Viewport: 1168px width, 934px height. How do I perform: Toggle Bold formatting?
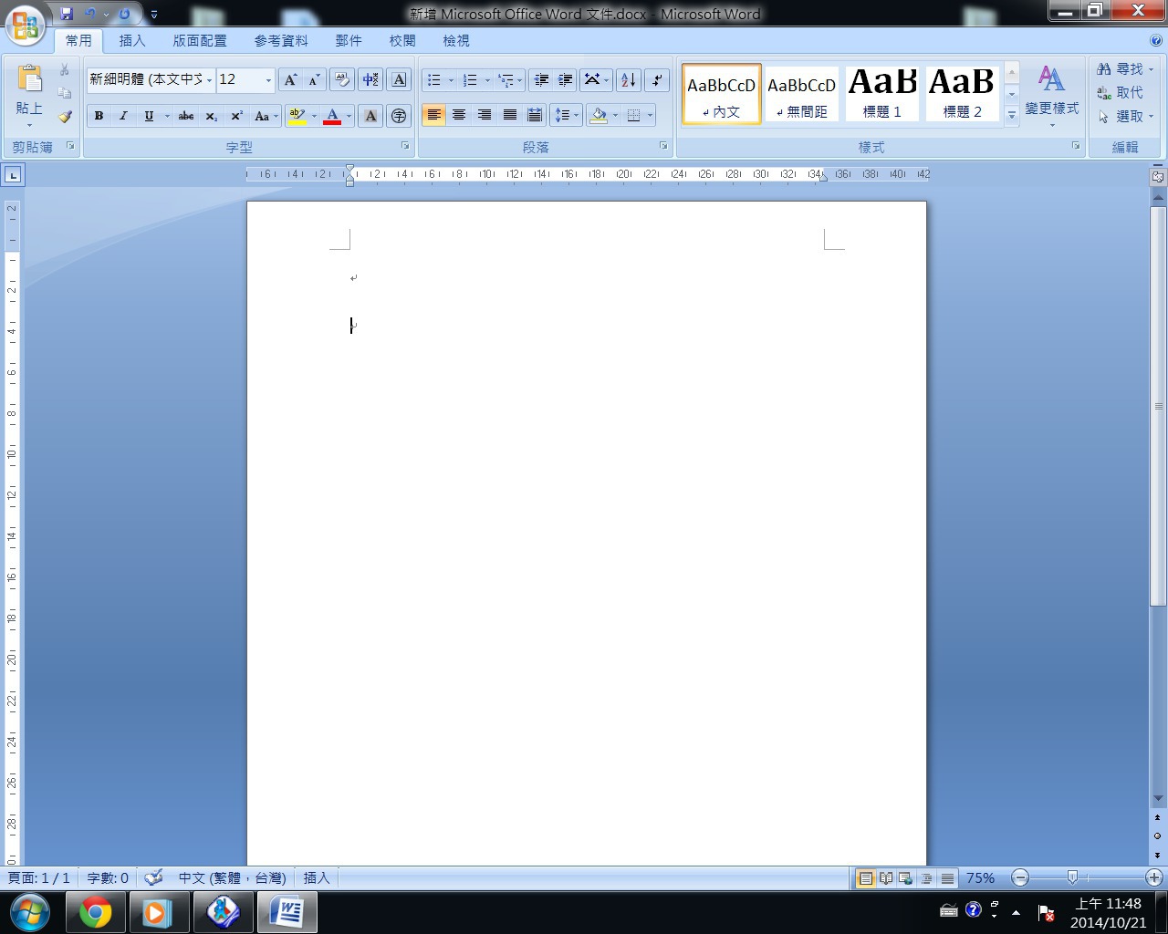point(99,116)
